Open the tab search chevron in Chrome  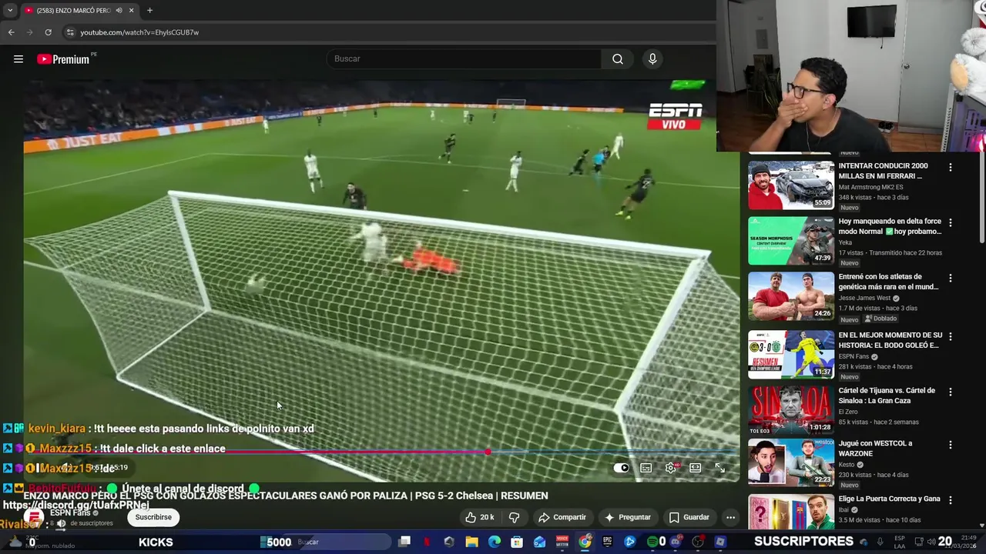coord(10,10)
